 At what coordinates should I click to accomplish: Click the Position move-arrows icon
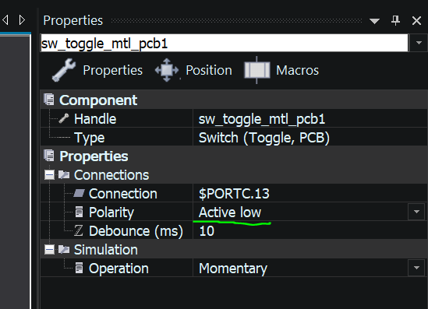(x=167, y=70)
